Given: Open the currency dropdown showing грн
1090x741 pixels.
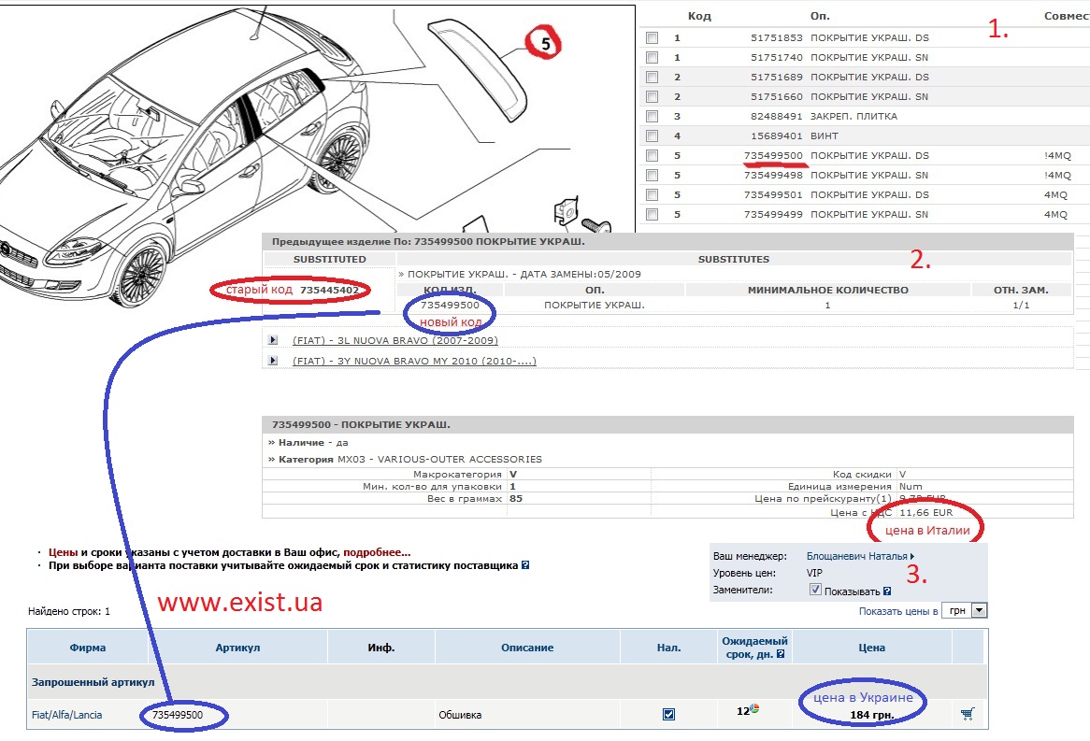Looking at the screenshot, I should coord(979,610).
